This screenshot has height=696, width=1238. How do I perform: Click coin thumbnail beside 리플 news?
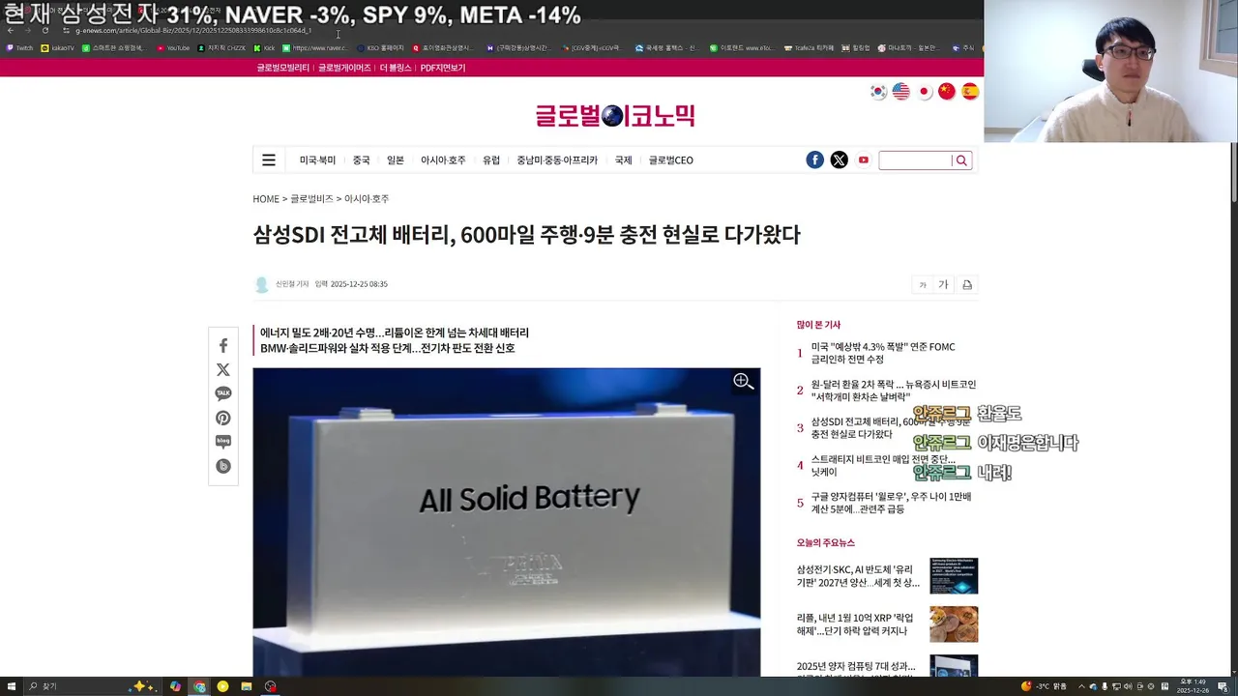click(954, 624)
